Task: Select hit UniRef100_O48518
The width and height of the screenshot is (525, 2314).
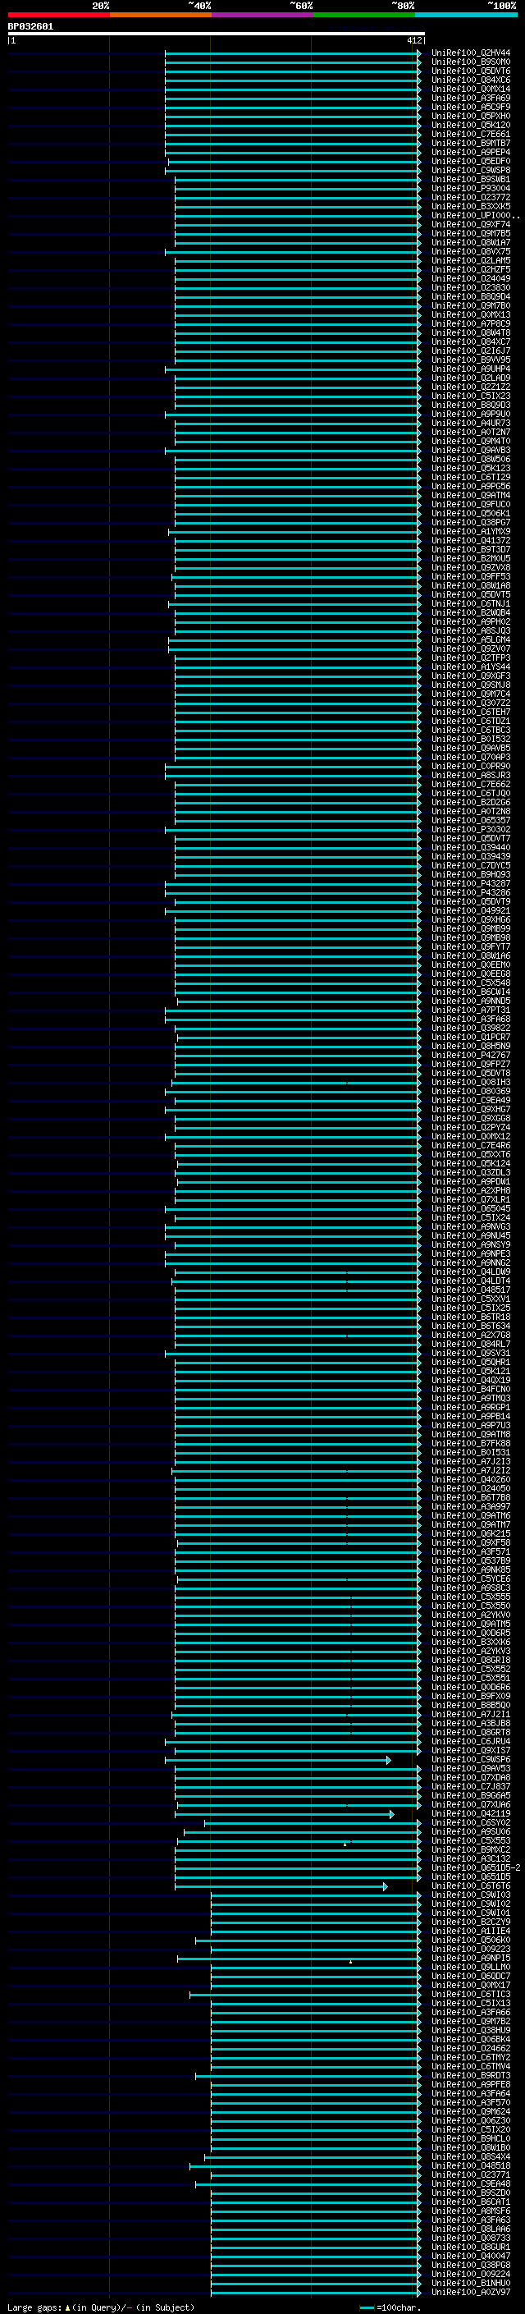Action: (471, 2165)
